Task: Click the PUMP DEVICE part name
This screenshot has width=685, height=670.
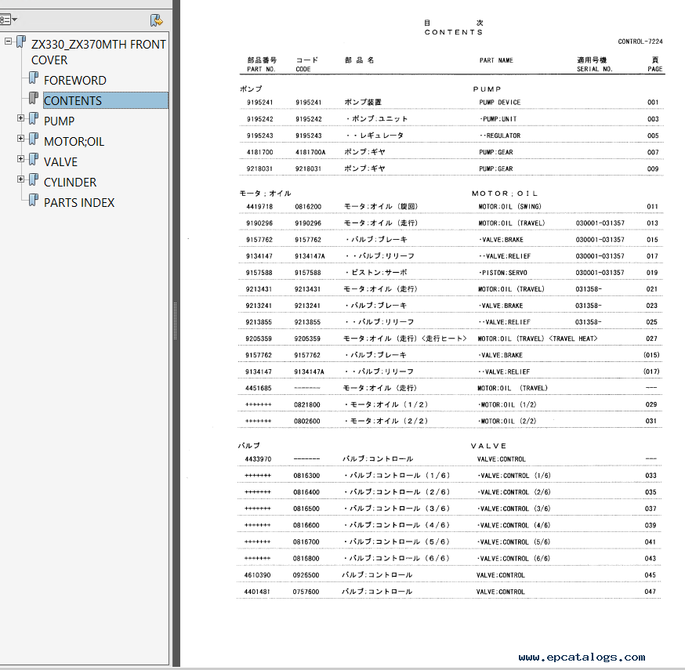Action: coord(500,102)
